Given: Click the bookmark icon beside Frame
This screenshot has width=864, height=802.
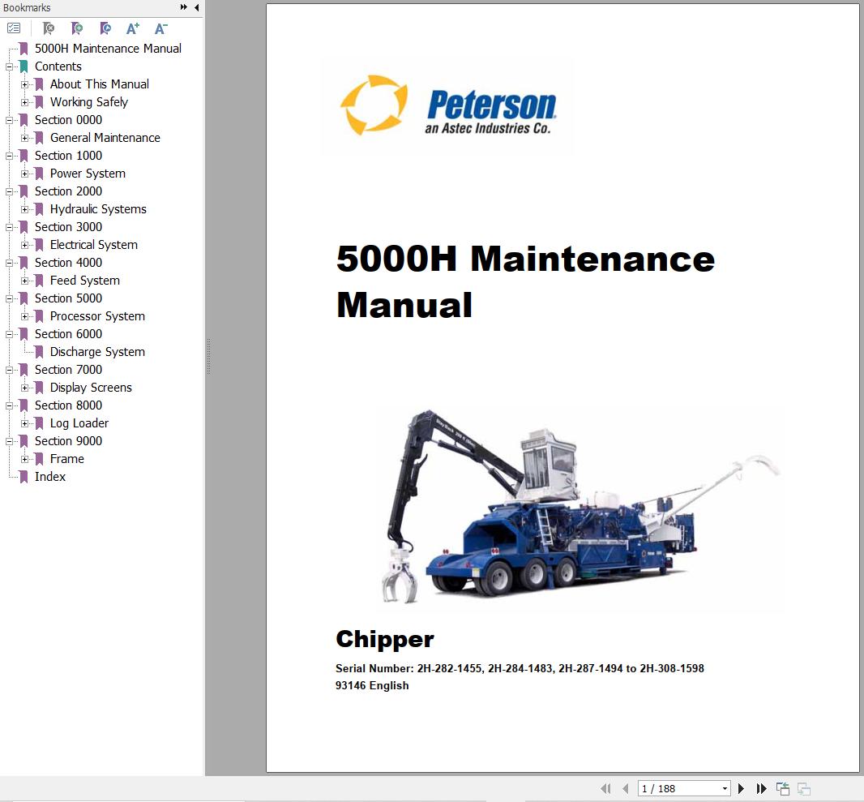Looking at the screenshot, I should coord(39,459).
